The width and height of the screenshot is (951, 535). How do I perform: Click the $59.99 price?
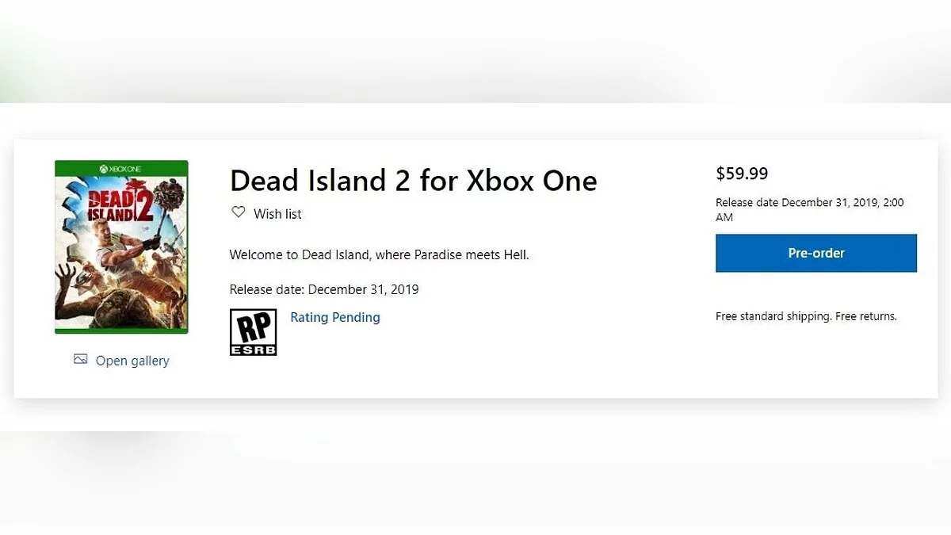coord(742,174)
